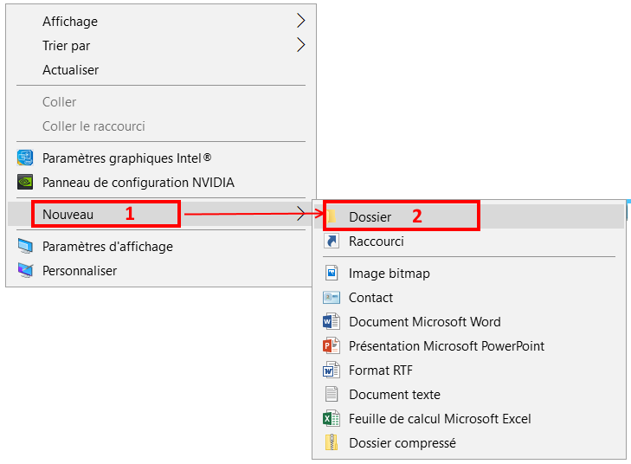Click the Document texte icon
Image resolution: width=631 pixels, height=464 pixels.
click(x=332, y=394)
